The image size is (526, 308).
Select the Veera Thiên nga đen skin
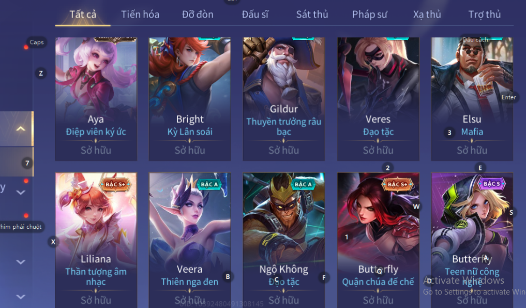pos(190,240)
